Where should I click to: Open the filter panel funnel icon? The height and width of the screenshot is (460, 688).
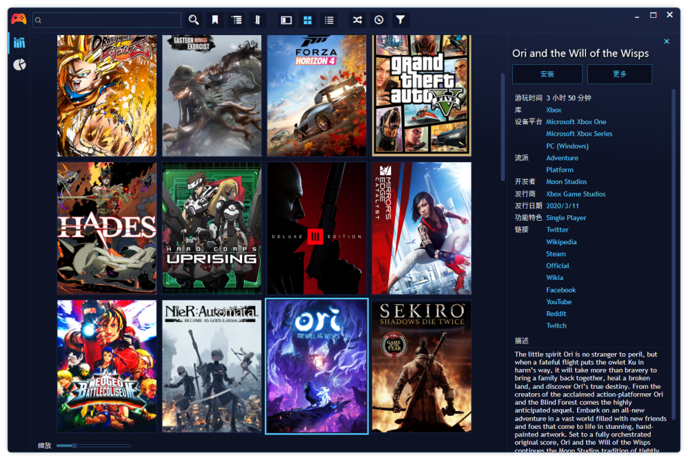pyautogui.click(x=400, y=20)
